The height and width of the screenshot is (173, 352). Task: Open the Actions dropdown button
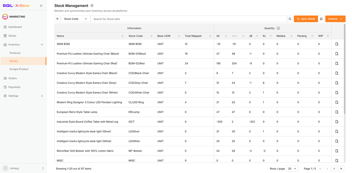coord(335,19)
